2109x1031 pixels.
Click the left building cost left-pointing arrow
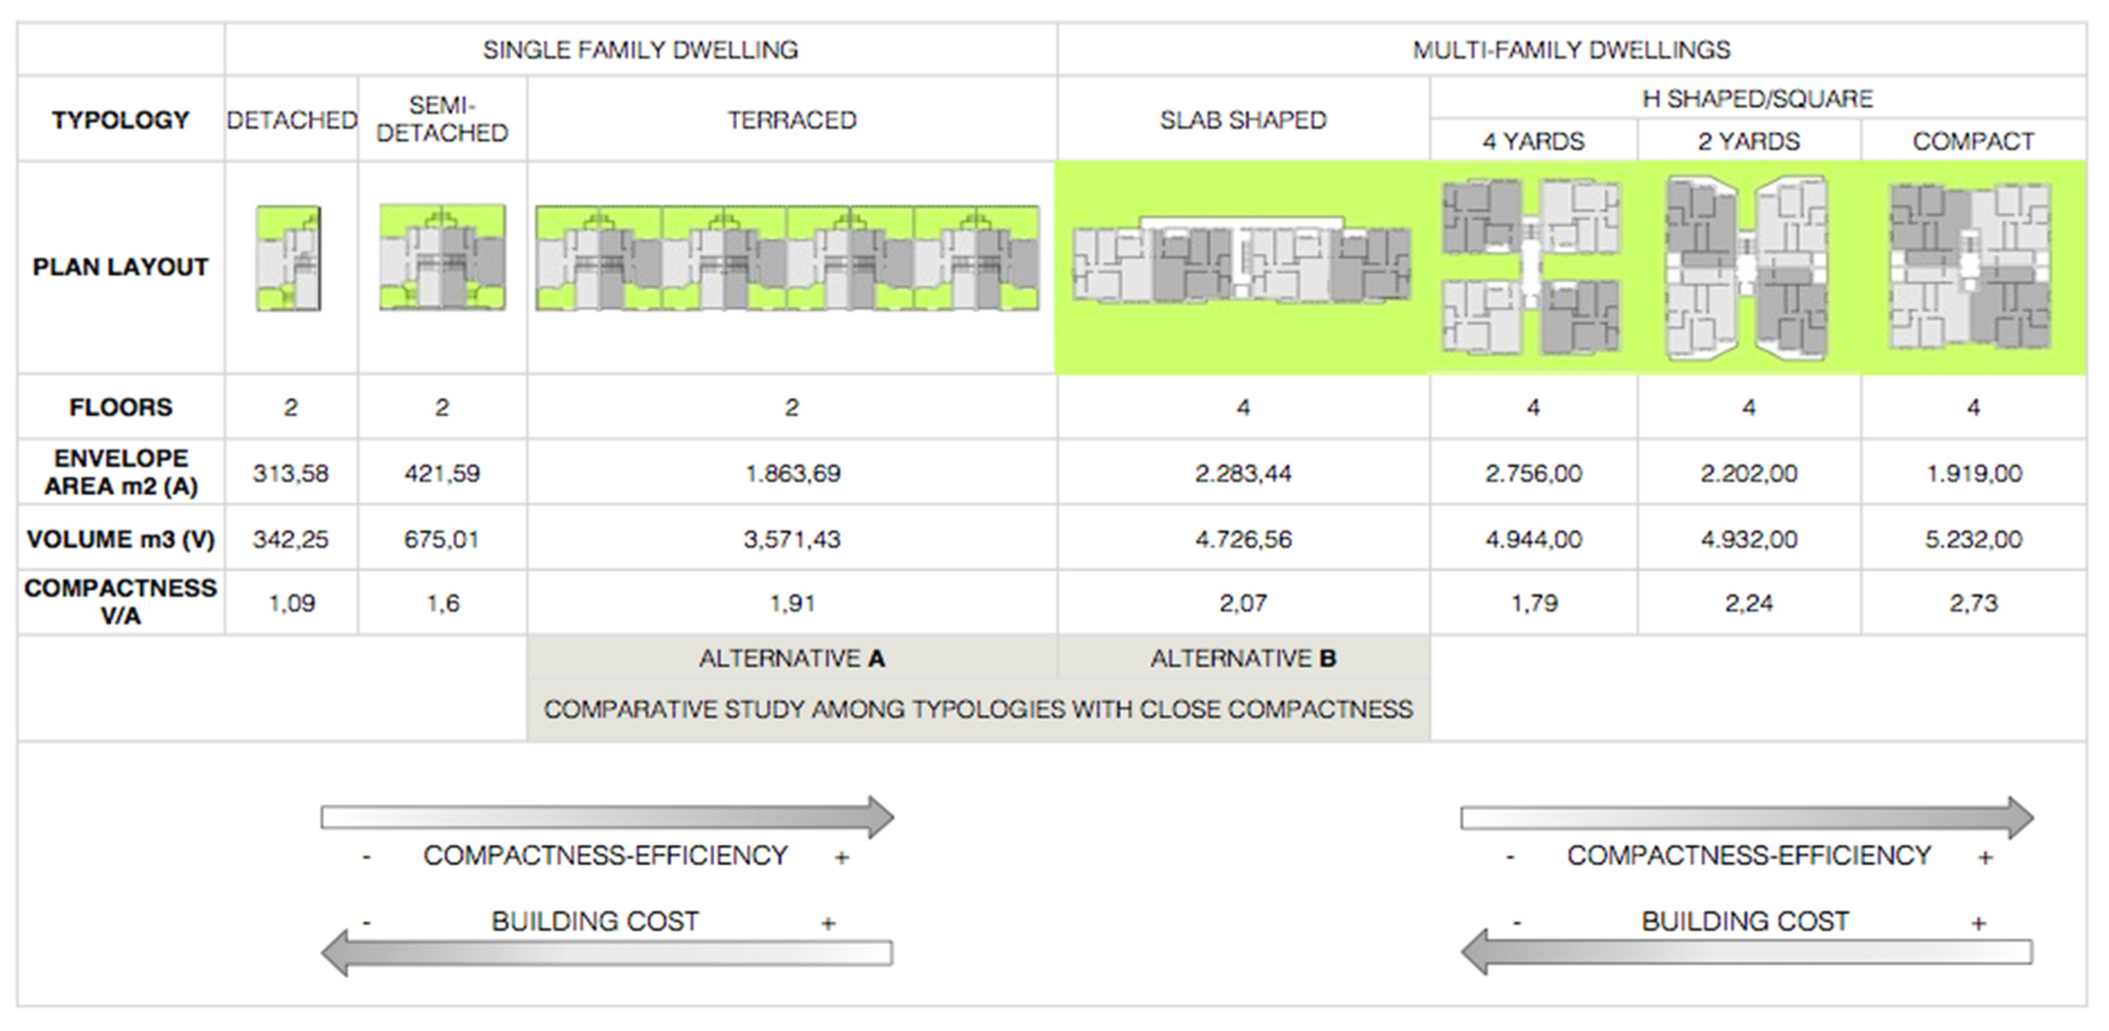607,953
